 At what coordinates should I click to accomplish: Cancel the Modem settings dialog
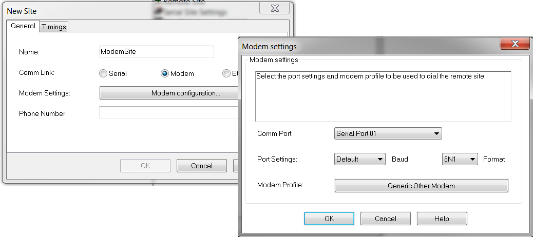[386, 219]
